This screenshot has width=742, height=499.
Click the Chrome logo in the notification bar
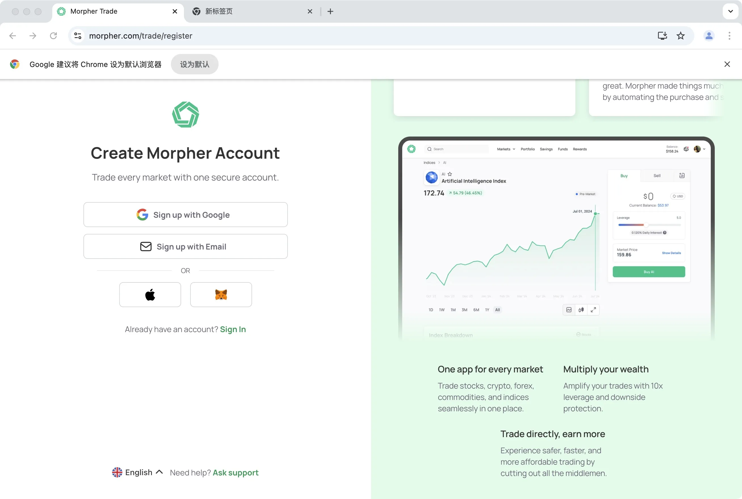pos(15,64)
